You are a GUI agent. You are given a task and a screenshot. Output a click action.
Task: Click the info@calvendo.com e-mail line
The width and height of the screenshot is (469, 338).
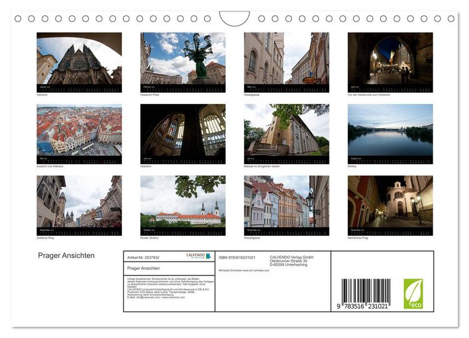(156, 297)
